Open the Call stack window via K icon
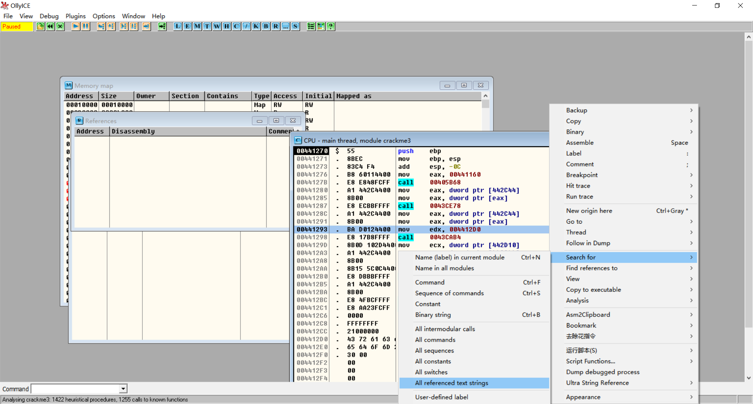The height and width of the screenshot is (404, 753). click(256, 26)
